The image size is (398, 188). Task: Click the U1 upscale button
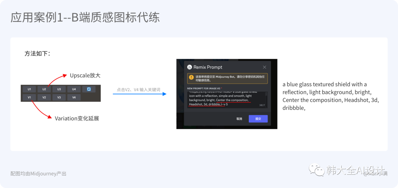(x=29, y=89)
